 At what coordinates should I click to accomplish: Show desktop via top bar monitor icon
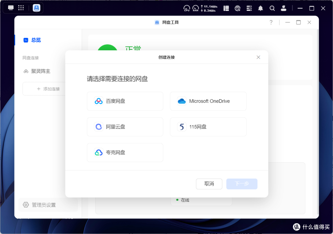tap(11, 8)
